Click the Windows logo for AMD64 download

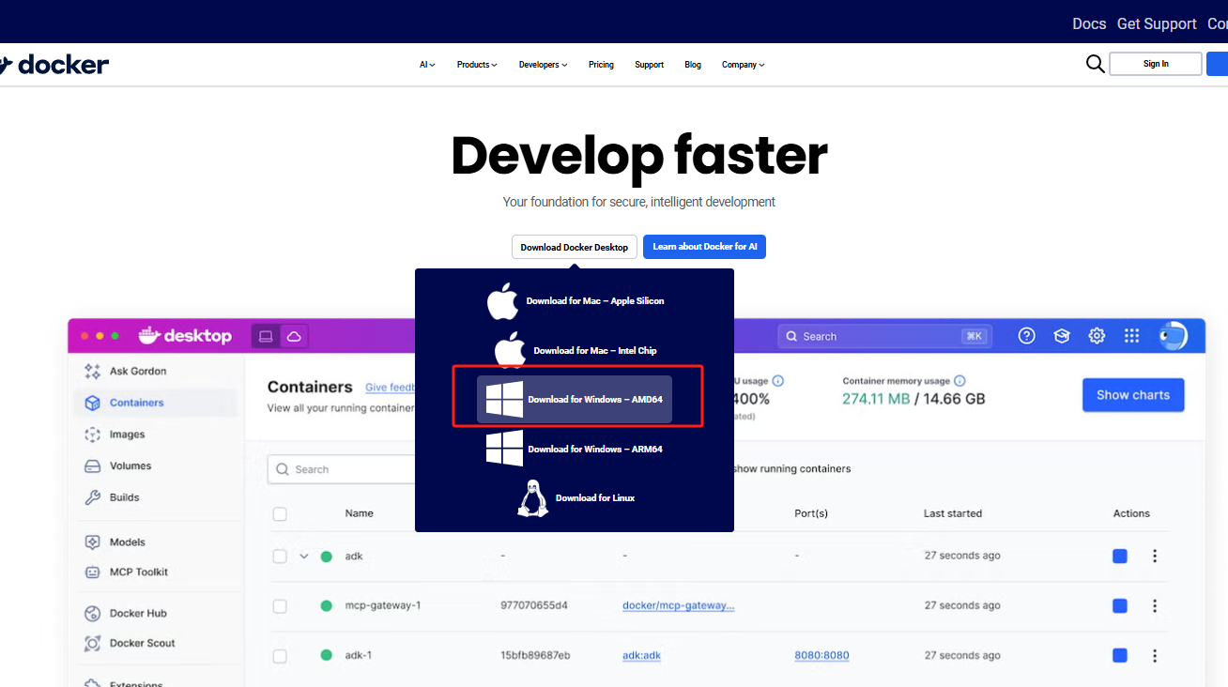coord(504,400)
